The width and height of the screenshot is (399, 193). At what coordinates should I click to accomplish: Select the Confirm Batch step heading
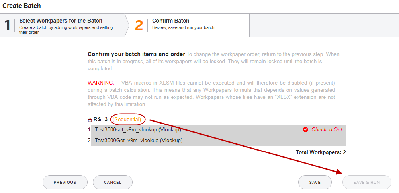point(170,21)
